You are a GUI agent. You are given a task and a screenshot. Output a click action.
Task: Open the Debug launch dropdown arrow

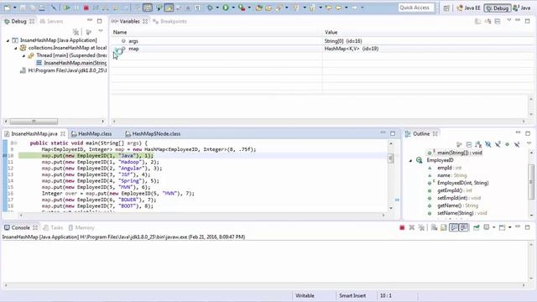pyautogui.click(x=217, y=8)
